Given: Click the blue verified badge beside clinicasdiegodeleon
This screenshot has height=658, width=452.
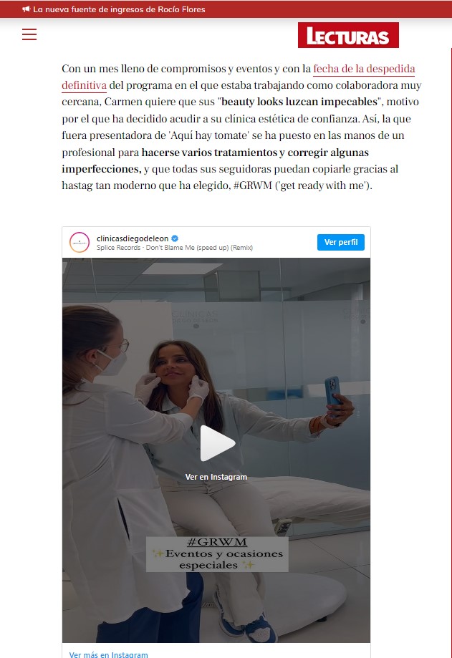Looking at the screenshot, I should tap(175, 238).
